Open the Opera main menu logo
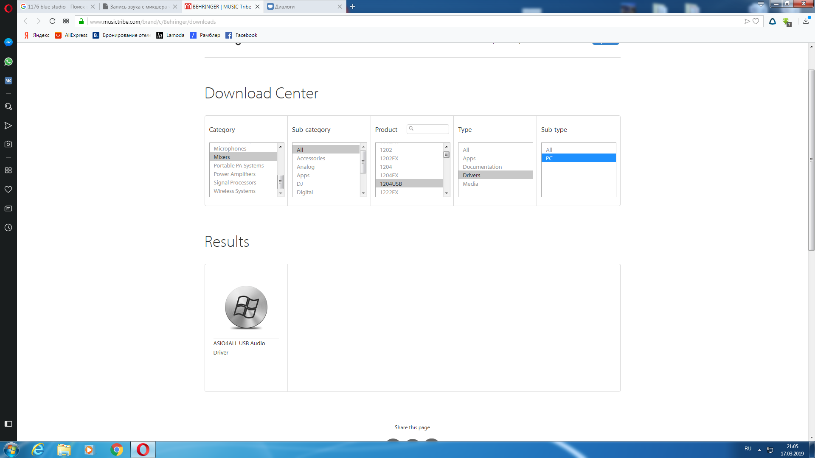The image size is (815, 458). (8, 8)
